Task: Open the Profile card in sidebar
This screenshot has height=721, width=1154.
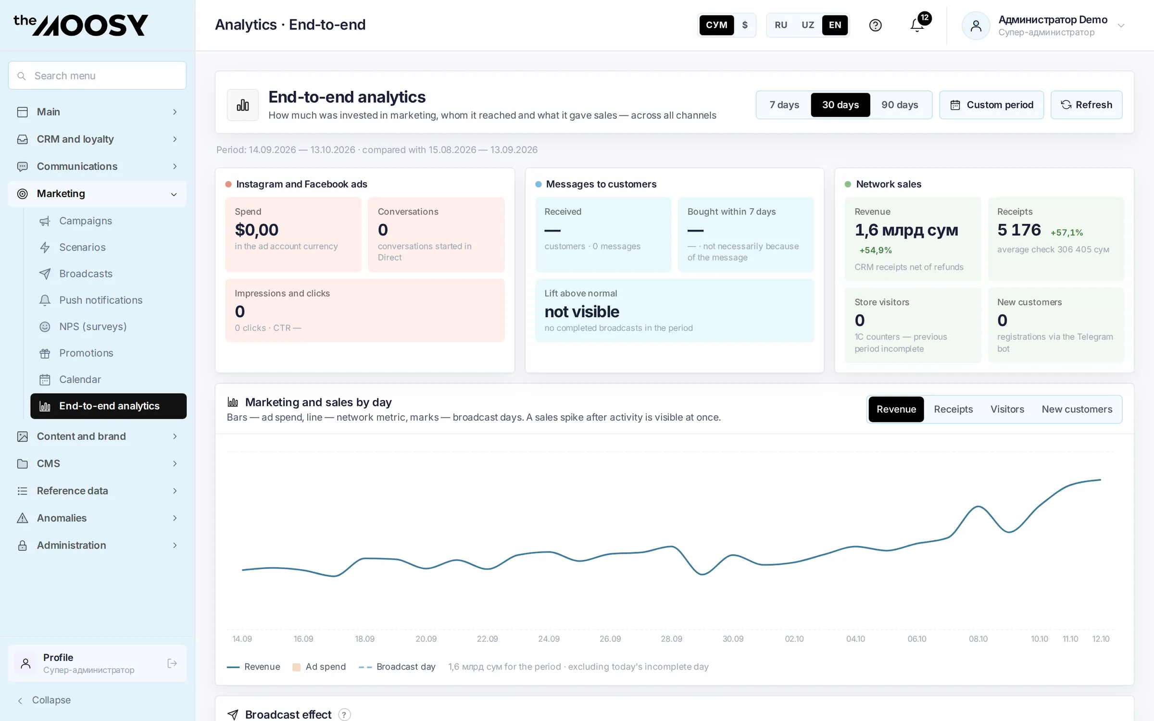Action: click(x=97, y=663)
